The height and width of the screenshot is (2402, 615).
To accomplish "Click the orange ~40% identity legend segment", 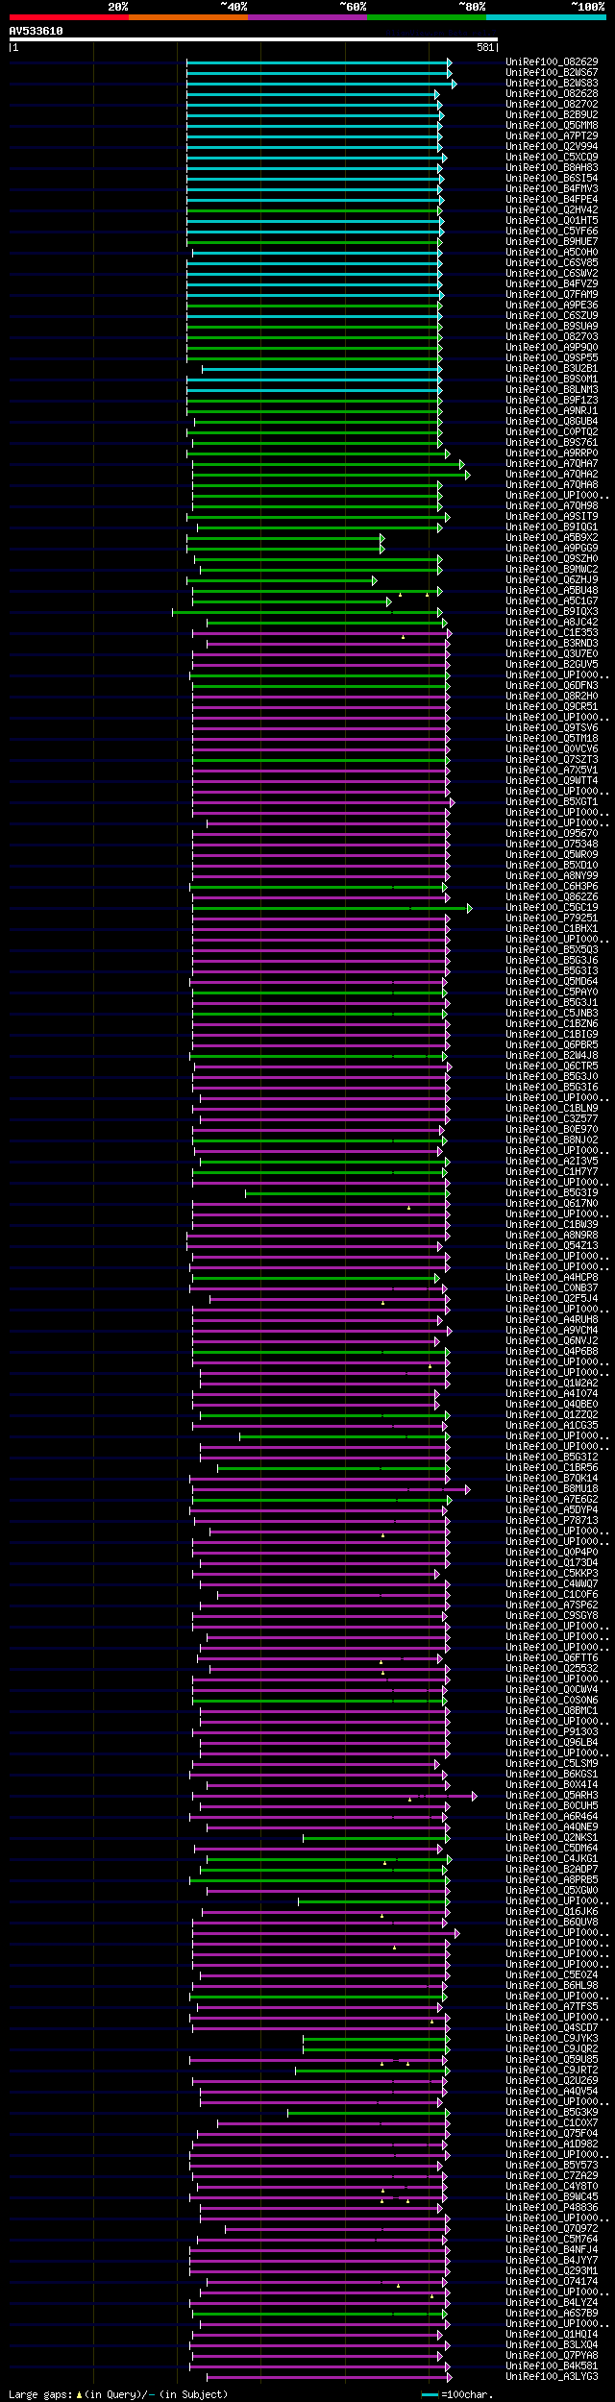I will click(x=187, y=17).
